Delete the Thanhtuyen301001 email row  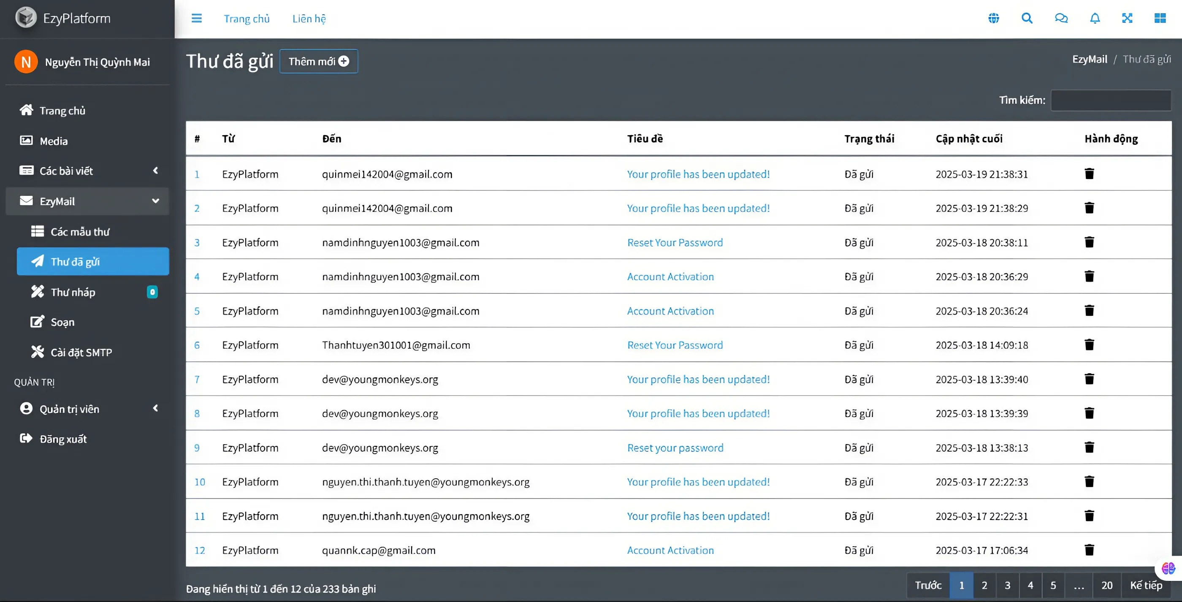click(1089, 344)
